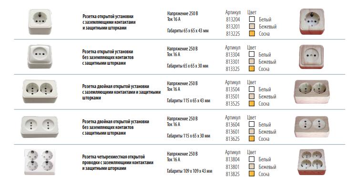Click the white grounded single socket image

(x=40, y=21)
